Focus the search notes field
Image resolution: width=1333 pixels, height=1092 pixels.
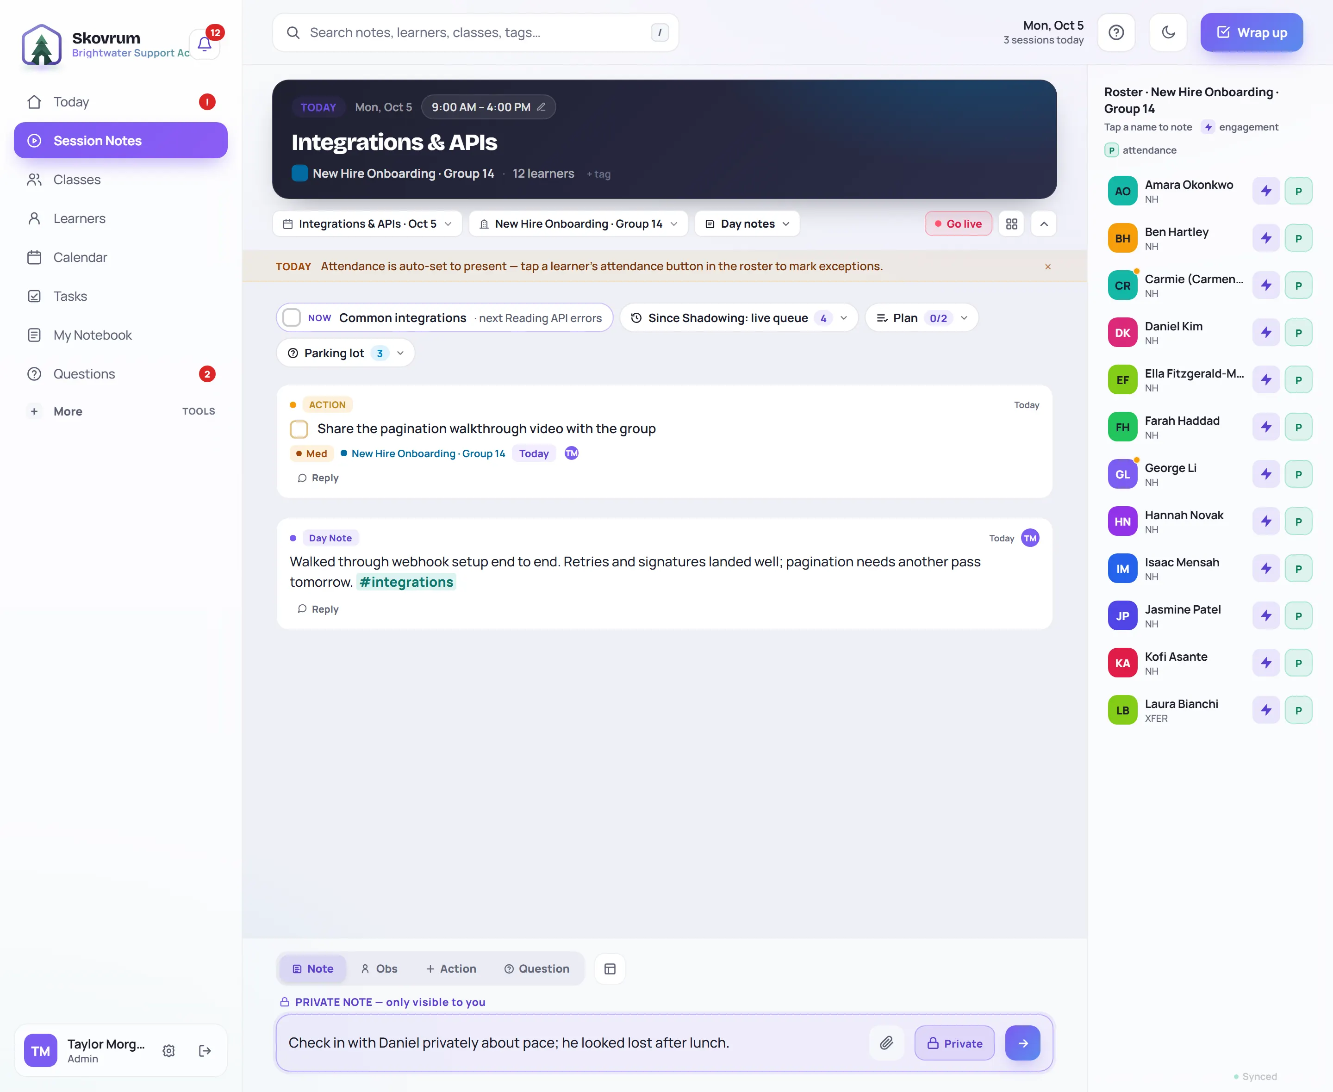pos(476,32)
